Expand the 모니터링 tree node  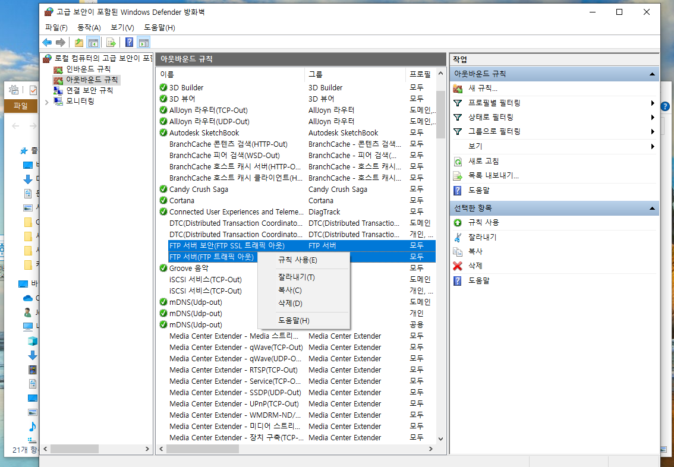pos(47,102)
